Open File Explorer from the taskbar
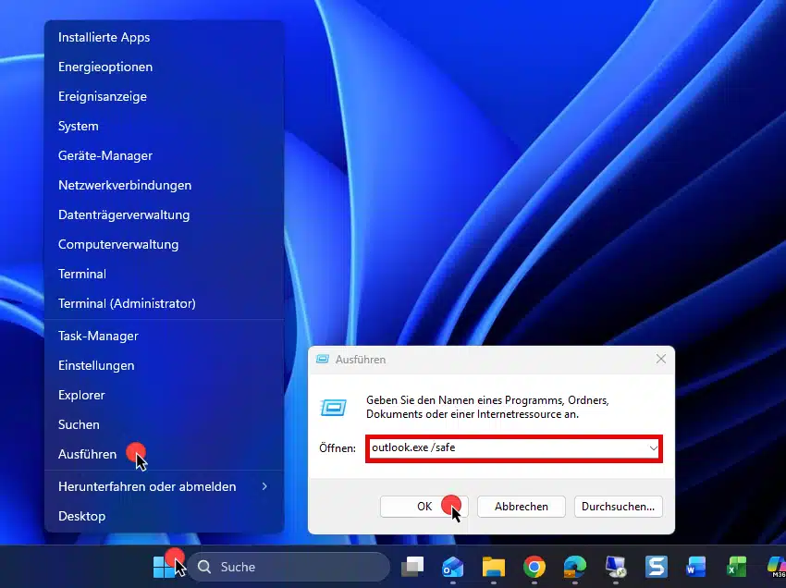Viewport: 786px width, 588px height. pyautogui.click(x=494, y=567)
